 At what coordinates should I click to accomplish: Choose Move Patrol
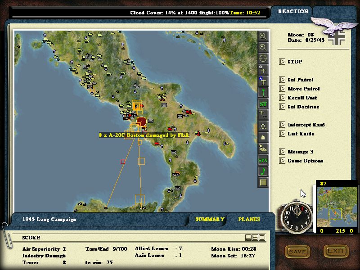point(303,89)
